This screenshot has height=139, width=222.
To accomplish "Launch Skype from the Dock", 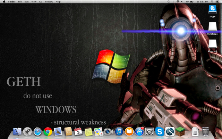I will (160, 131).
